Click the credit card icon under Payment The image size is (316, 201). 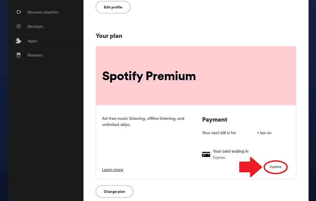tap(206, 154)
